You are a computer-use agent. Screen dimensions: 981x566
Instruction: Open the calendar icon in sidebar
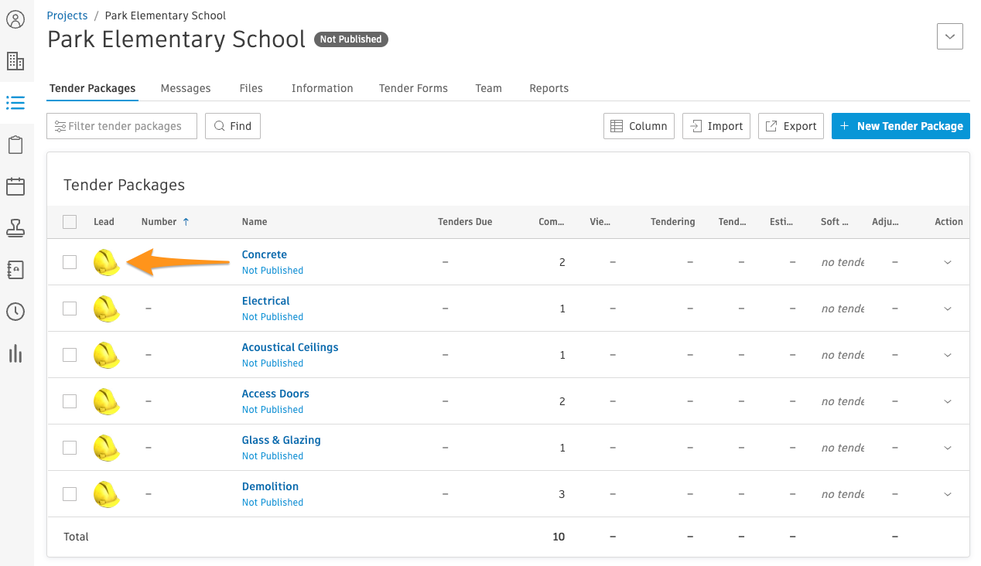click(x=15, y=186)
